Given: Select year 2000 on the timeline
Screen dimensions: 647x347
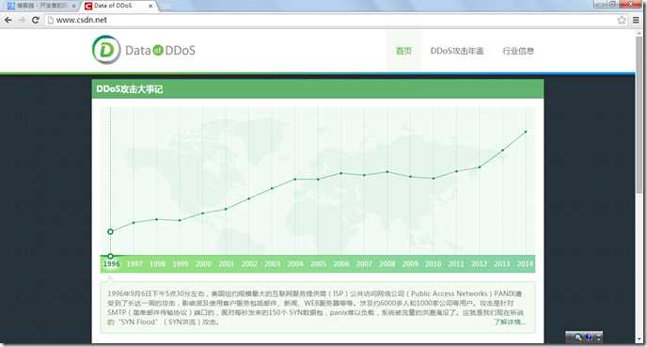Looking at the screenshot, I should point(203,264).
